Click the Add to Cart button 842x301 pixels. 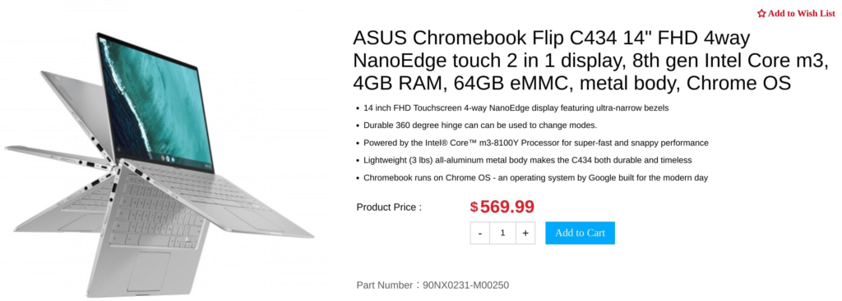tap(580, 233)
